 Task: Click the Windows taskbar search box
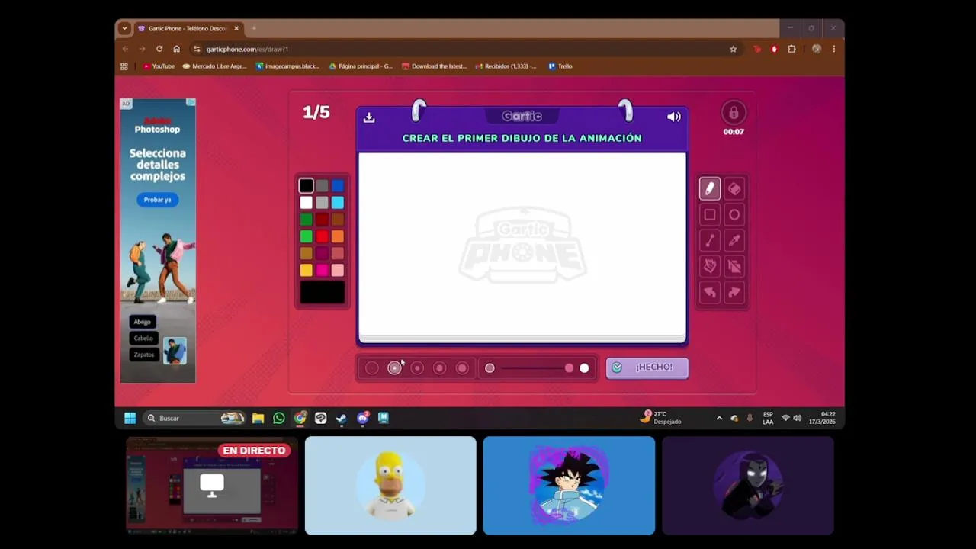pos(194,418)
